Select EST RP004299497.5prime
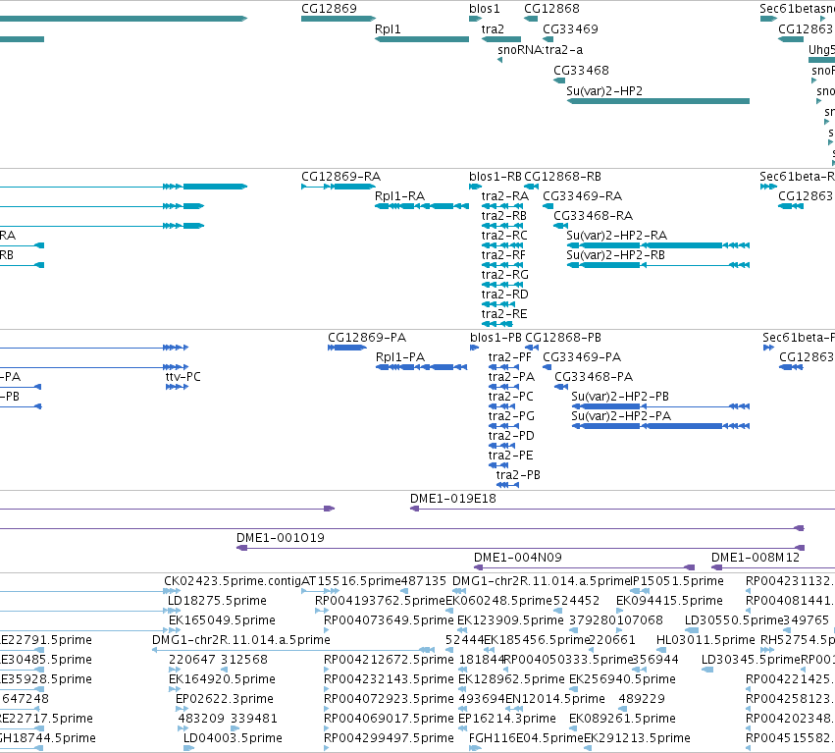 389,738
